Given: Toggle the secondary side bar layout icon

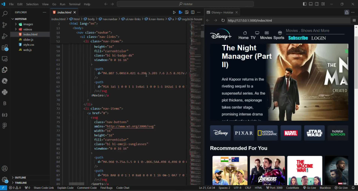Looking at the screenshot, I should pos(317,4).
